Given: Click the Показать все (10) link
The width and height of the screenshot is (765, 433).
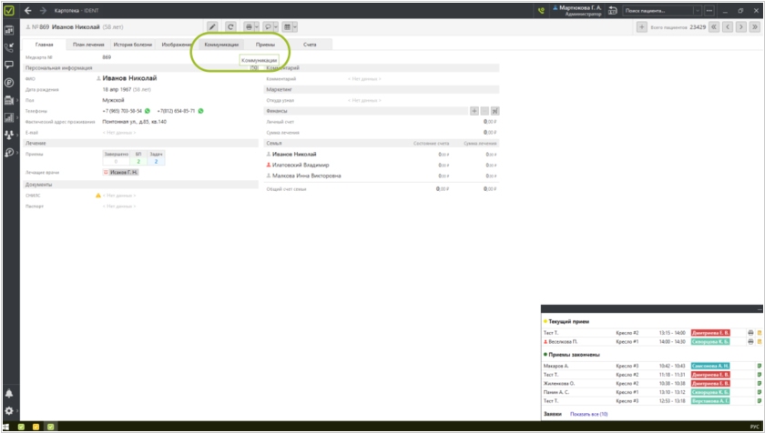Looking at the screenshot, I should pos(588,414).
